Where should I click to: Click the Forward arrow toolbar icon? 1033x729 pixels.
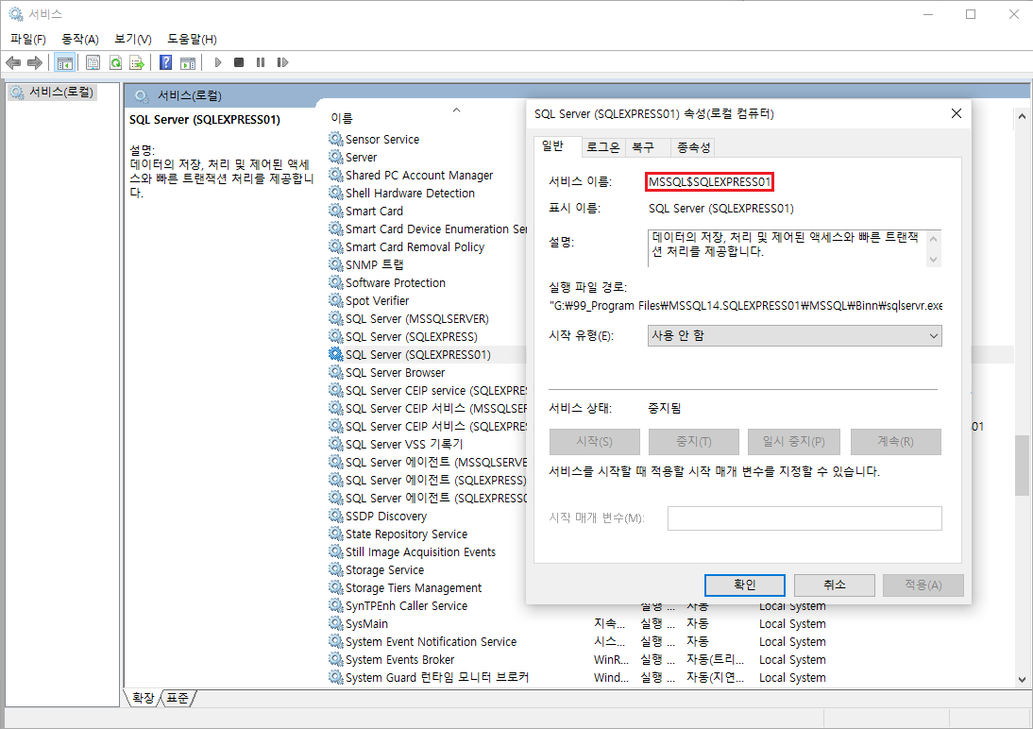pos(35,62)
